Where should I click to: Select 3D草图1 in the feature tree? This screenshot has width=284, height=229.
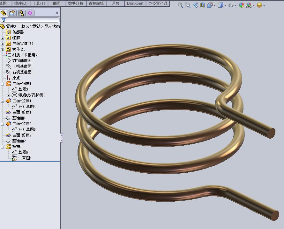coord(25,158)
